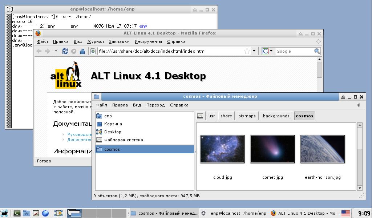Focus the Google search field

click(294, 51)
